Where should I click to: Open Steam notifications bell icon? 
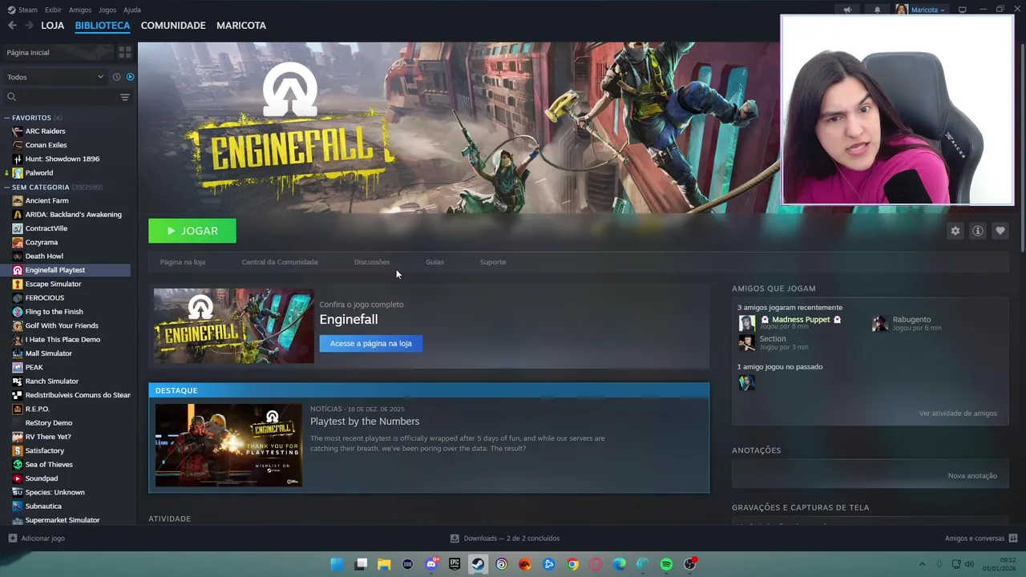[x=877, y=10]
